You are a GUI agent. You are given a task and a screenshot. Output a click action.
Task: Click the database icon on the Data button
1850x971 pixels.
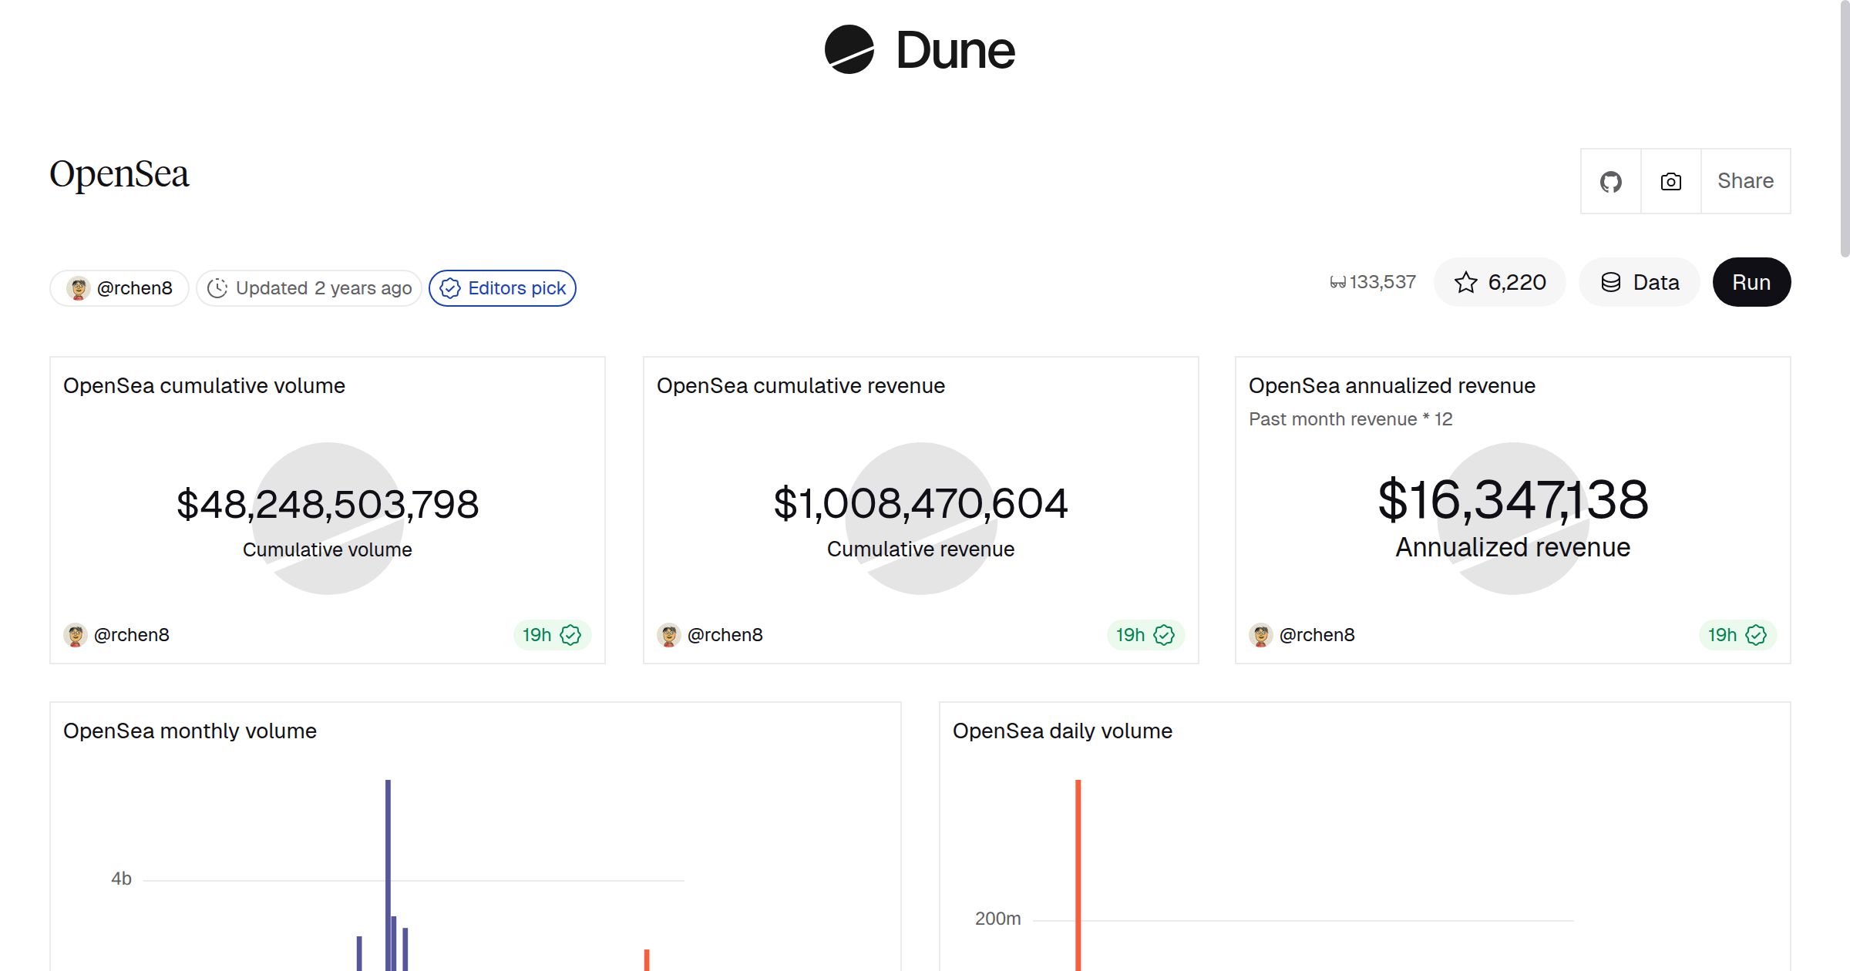click(x=1612, y=282)
